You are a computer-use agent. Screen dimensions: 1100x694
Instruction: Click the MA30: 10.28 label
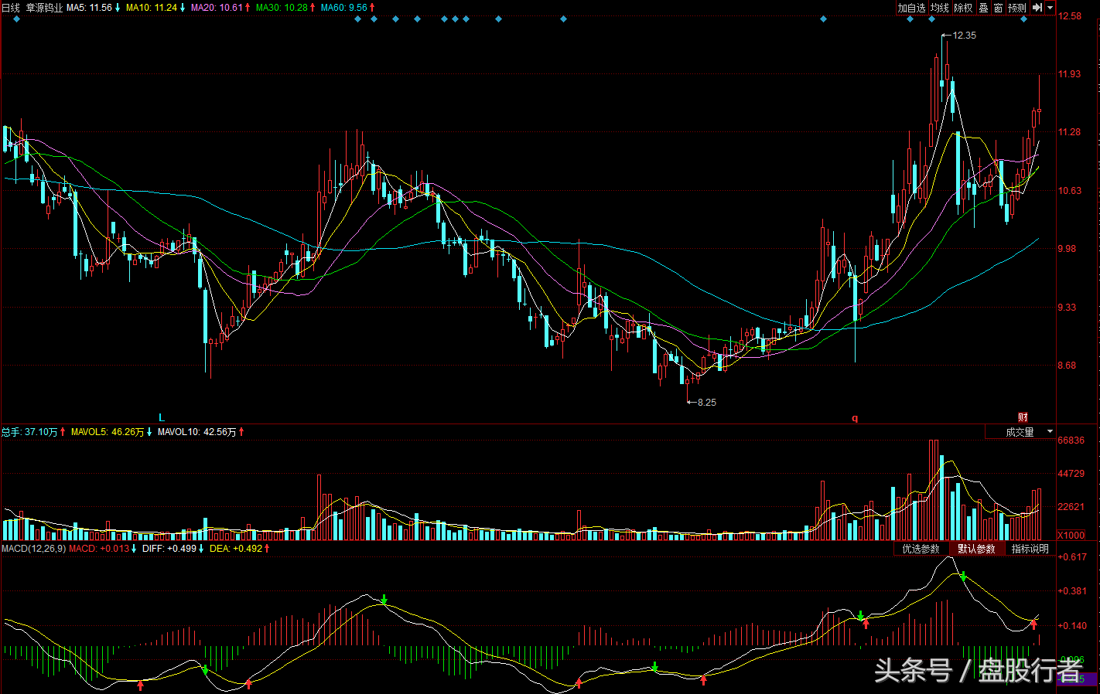tap(282, 8)
